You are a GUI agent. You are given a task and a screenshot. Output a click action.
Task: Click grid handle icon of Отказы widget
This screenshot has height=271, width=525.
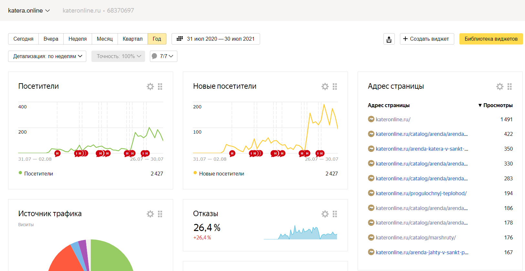point(335,214)
